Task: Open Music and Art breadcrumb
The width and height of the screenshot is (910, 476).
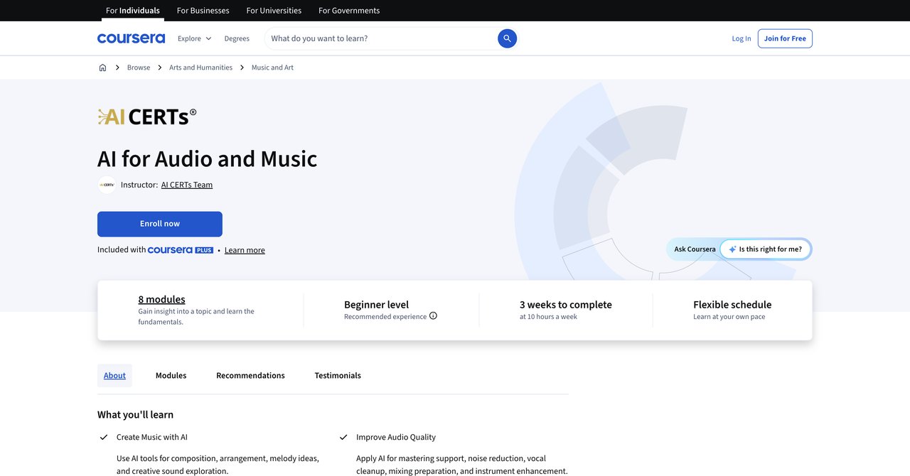Action: [x=272, y=67]
